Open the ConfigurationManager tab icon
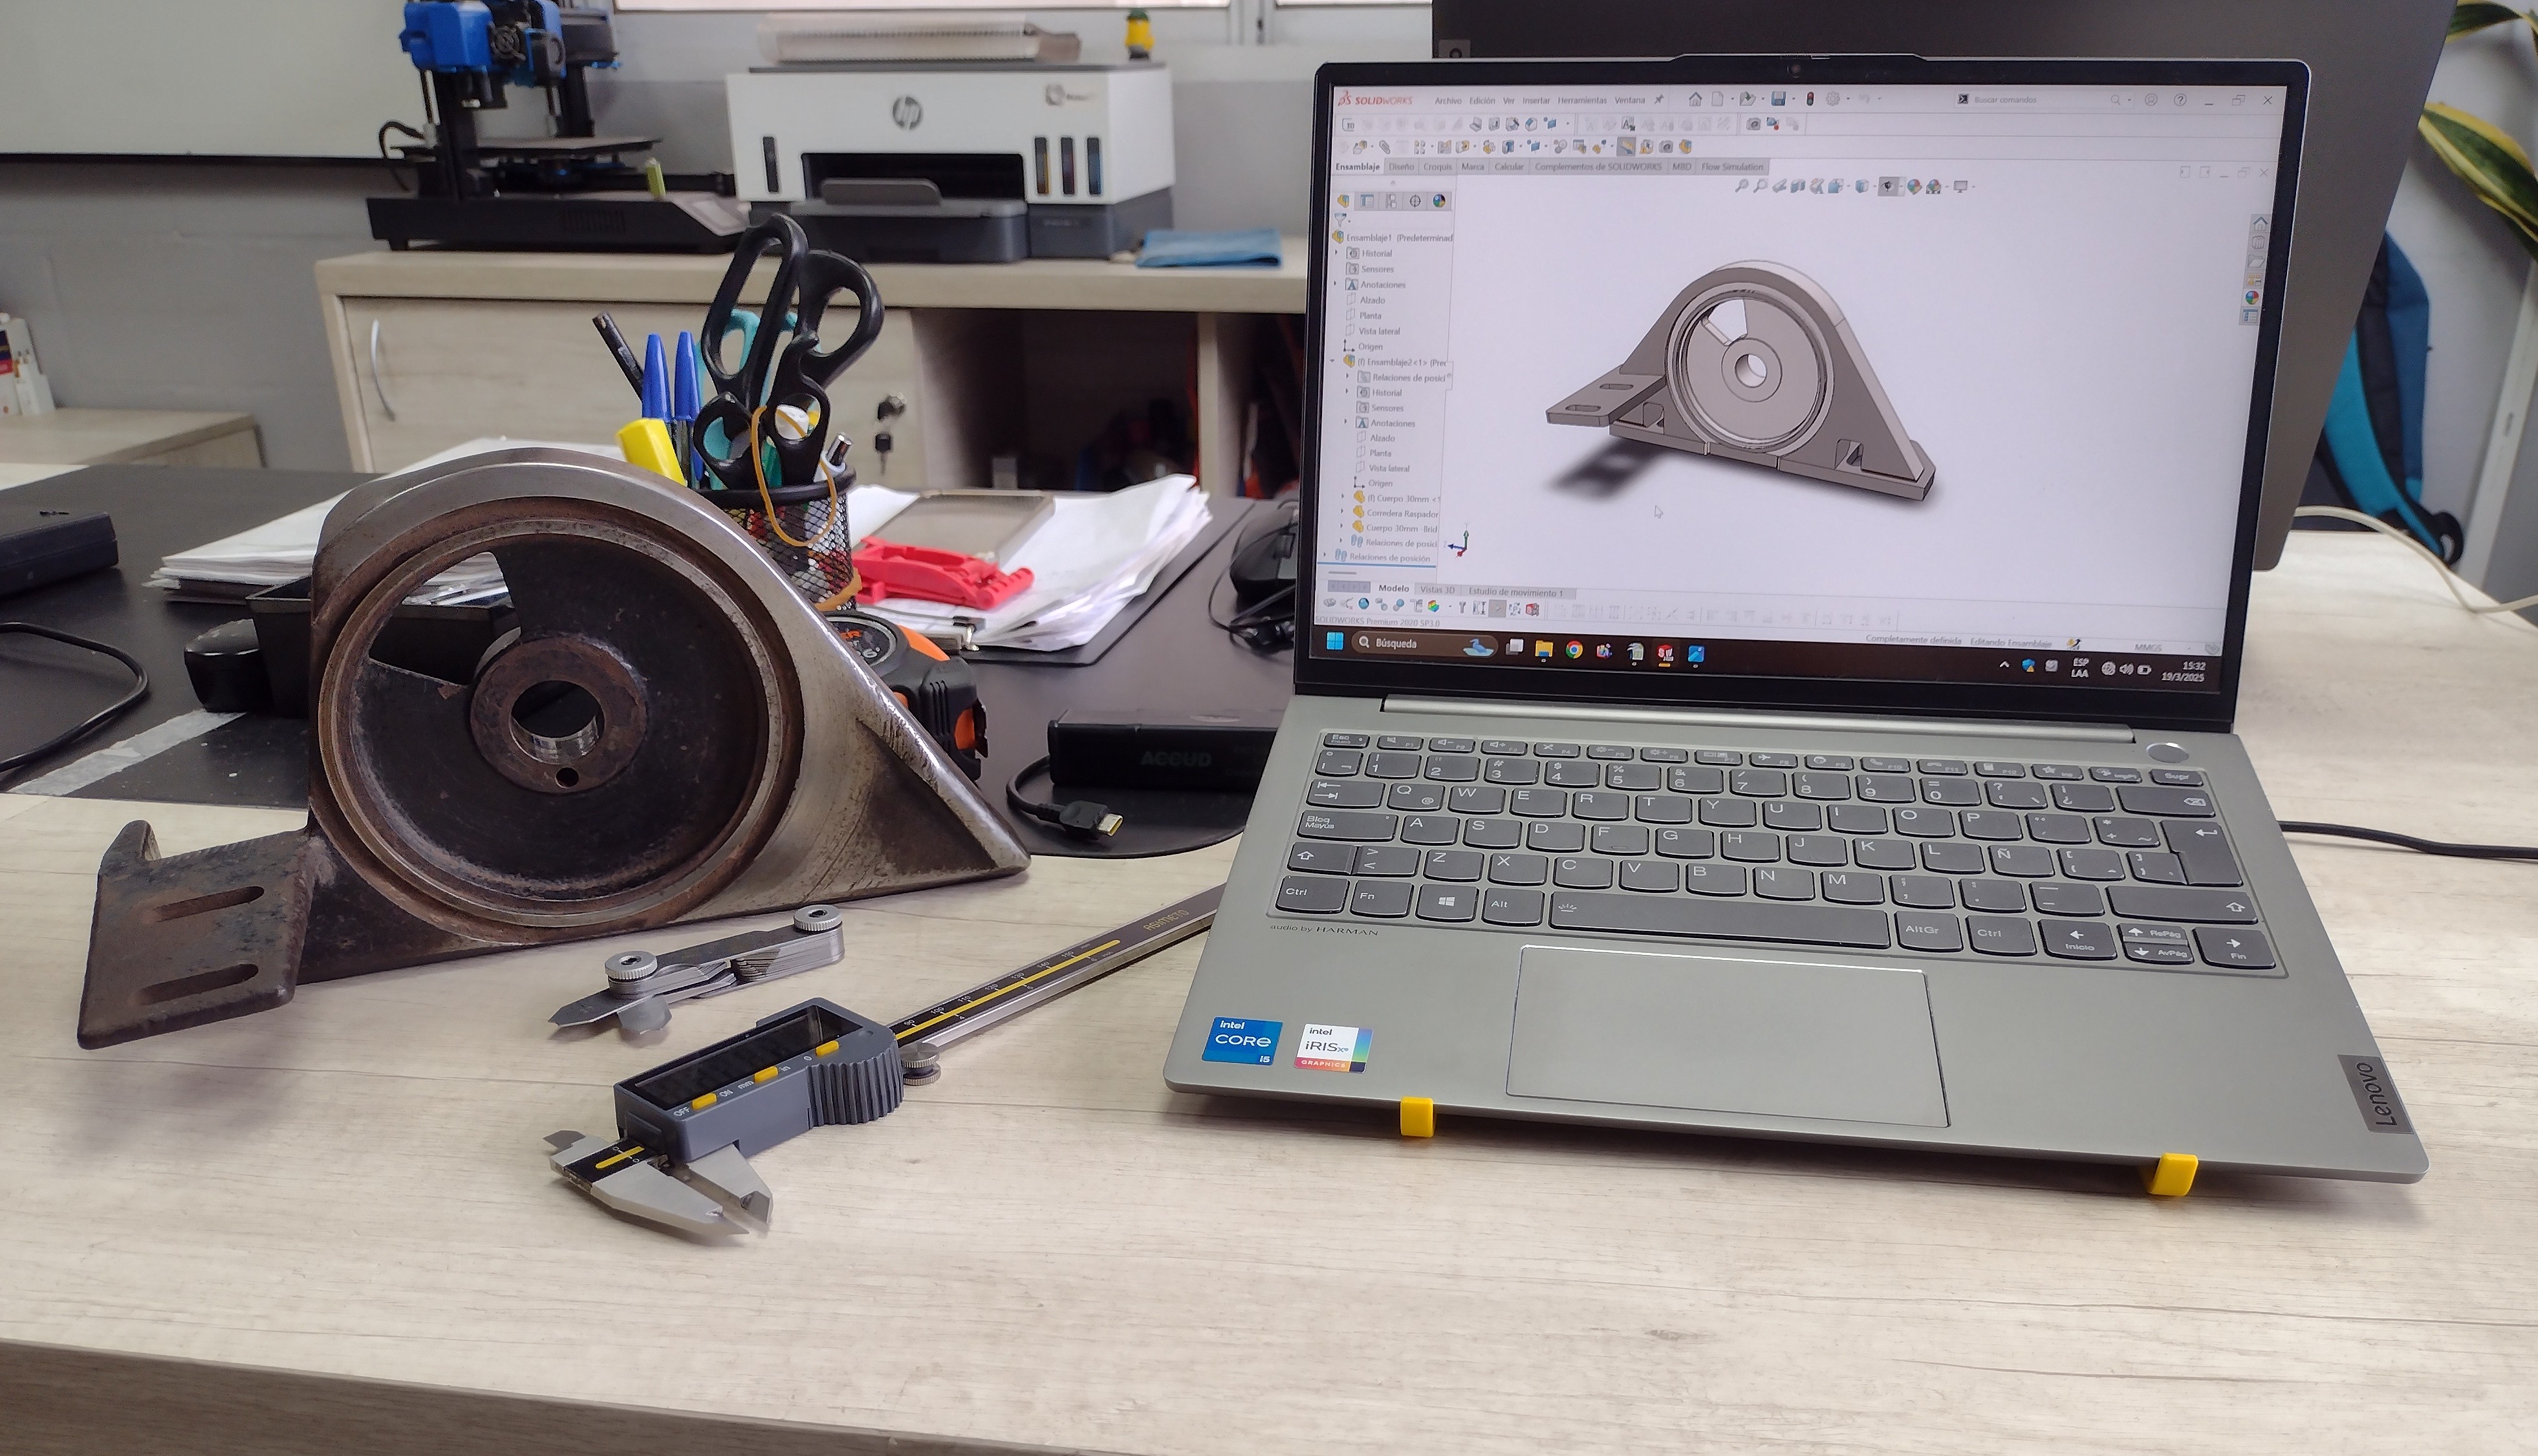 click(x=1391, y=201)
